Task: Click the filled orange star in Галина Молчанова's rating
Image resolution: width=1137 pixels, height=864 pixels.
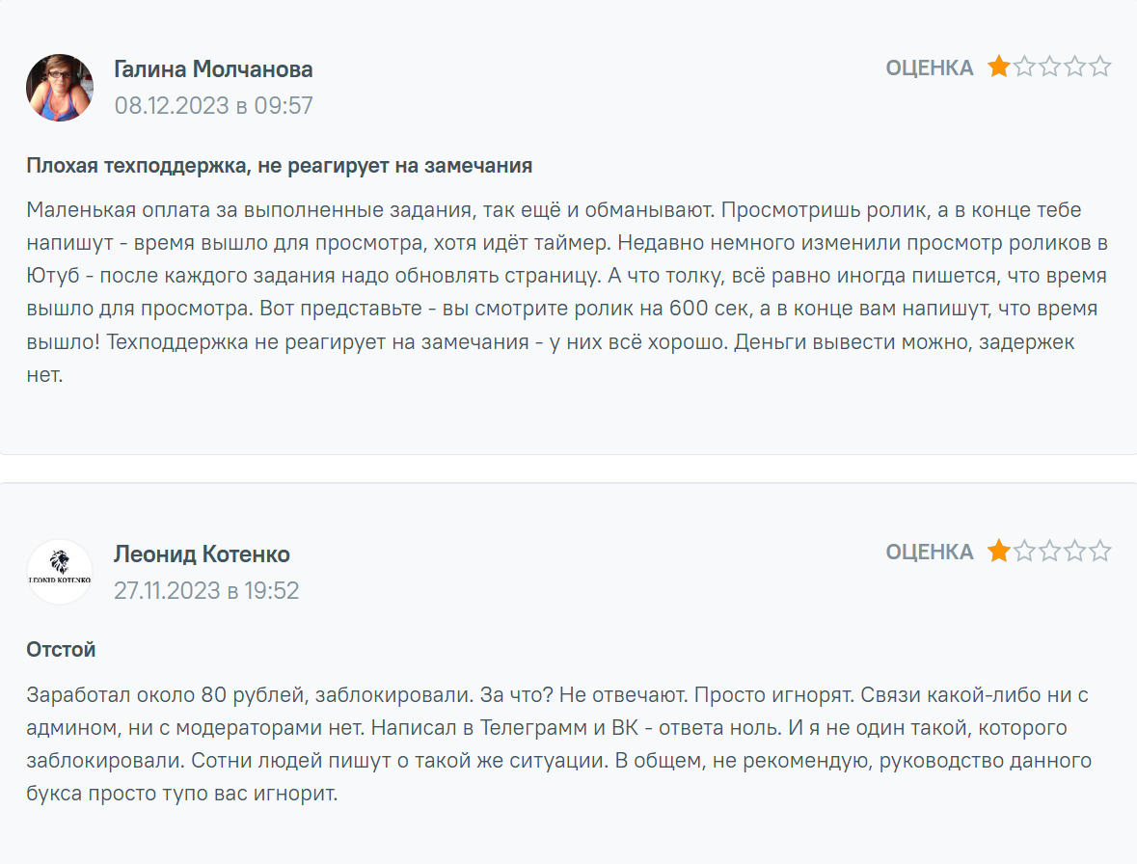Action: point(999,67)
